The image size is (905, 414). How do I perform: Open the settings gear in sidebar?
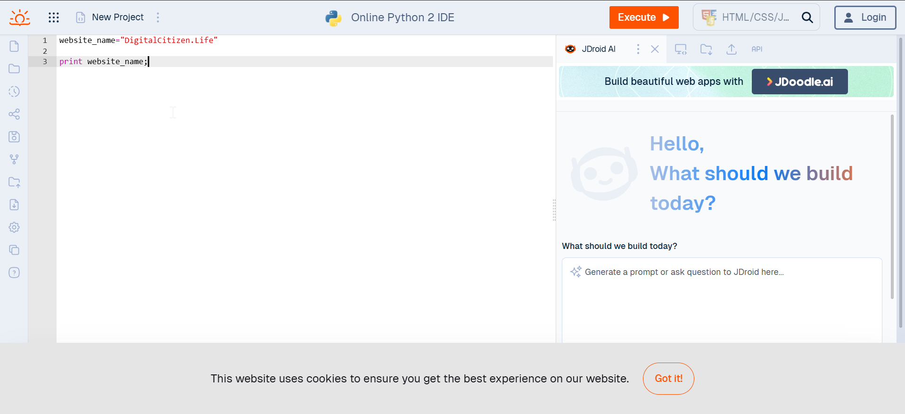[x=14, y=227]
